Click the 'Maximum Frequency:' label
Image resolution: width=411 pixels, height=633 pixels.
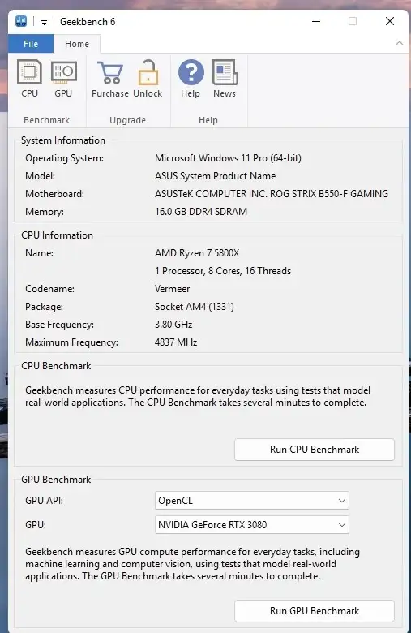click(x=71, y=342)
